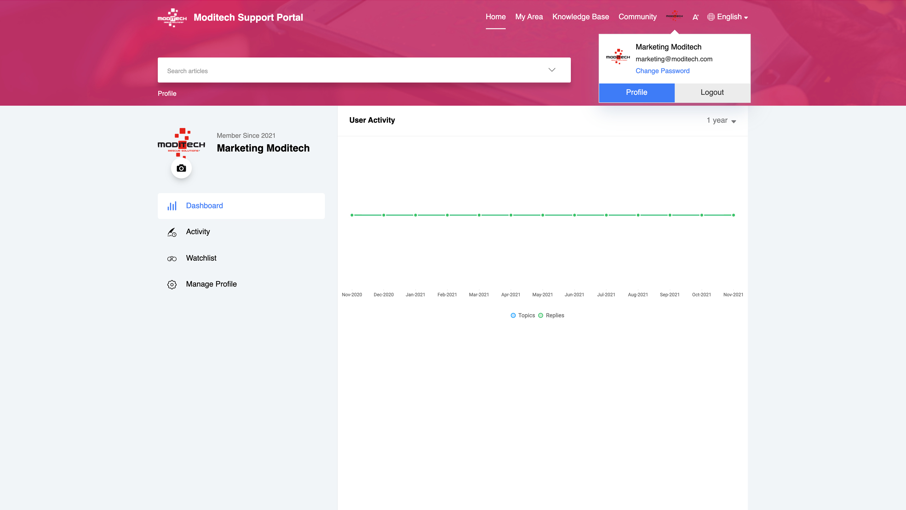Go to the Home tab

point(495,17)
